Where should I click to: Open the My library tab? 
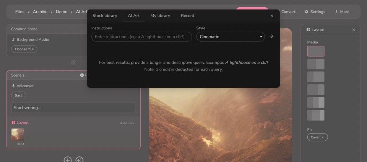click(x=160, y=16)
